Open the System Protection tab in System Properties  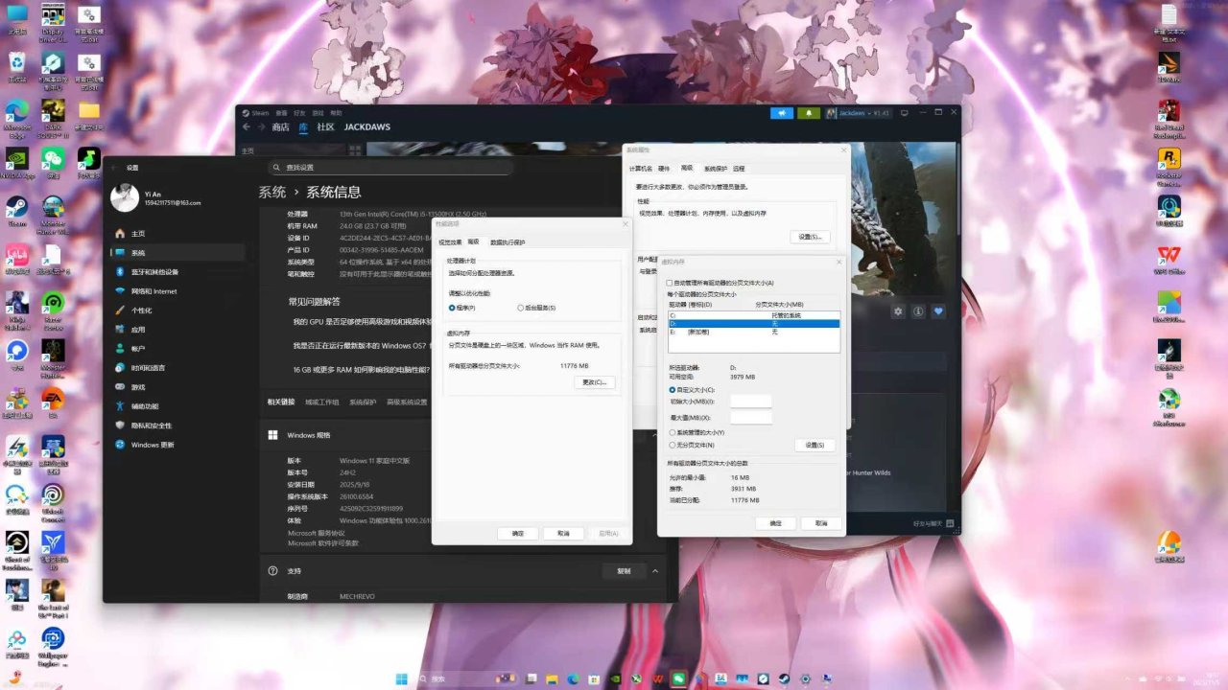[716, 168]
